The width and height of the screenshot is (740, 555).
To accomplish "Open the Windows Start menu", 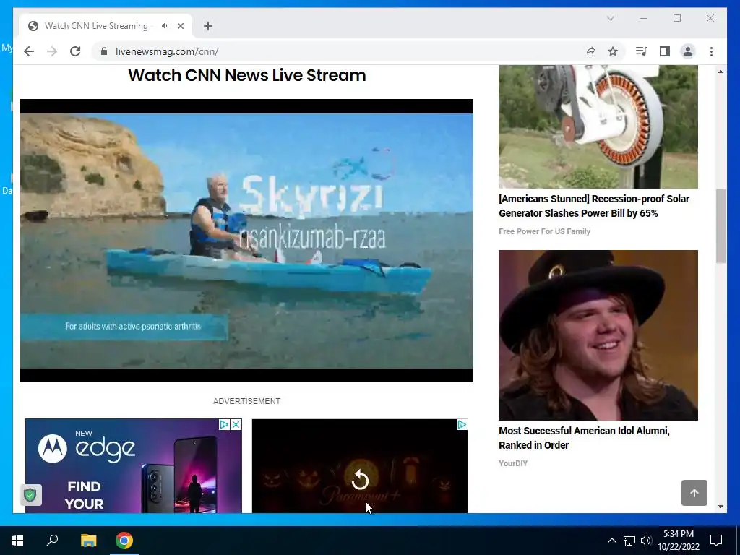I will (x=17, y=541).
